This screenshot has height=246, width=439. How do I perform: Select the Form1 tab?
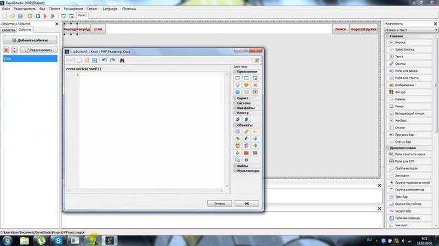click(x=82, y=16)
